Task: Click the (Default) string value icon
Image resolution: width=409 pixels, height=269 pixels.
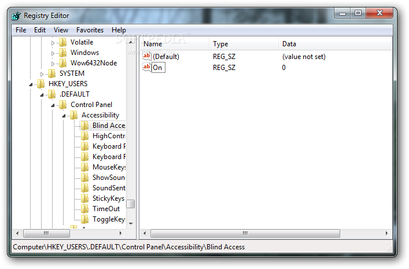Action: [x=147, y=56]
